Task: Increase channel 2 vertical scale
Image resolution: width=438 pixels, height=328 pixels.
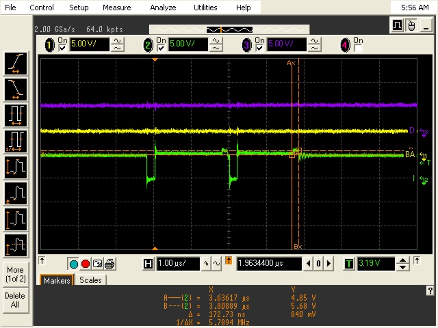Action: 216,41
